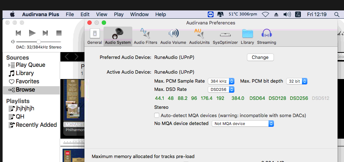The image size is (344, 162).
Task: Open the Streaming preferences pane
Action: pos(267,36)
